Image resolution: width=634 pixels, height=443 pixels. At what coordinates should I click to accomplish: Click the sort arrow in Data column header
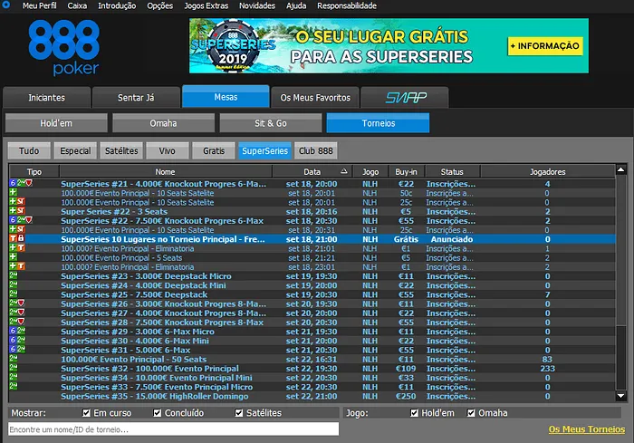(343, 171)
